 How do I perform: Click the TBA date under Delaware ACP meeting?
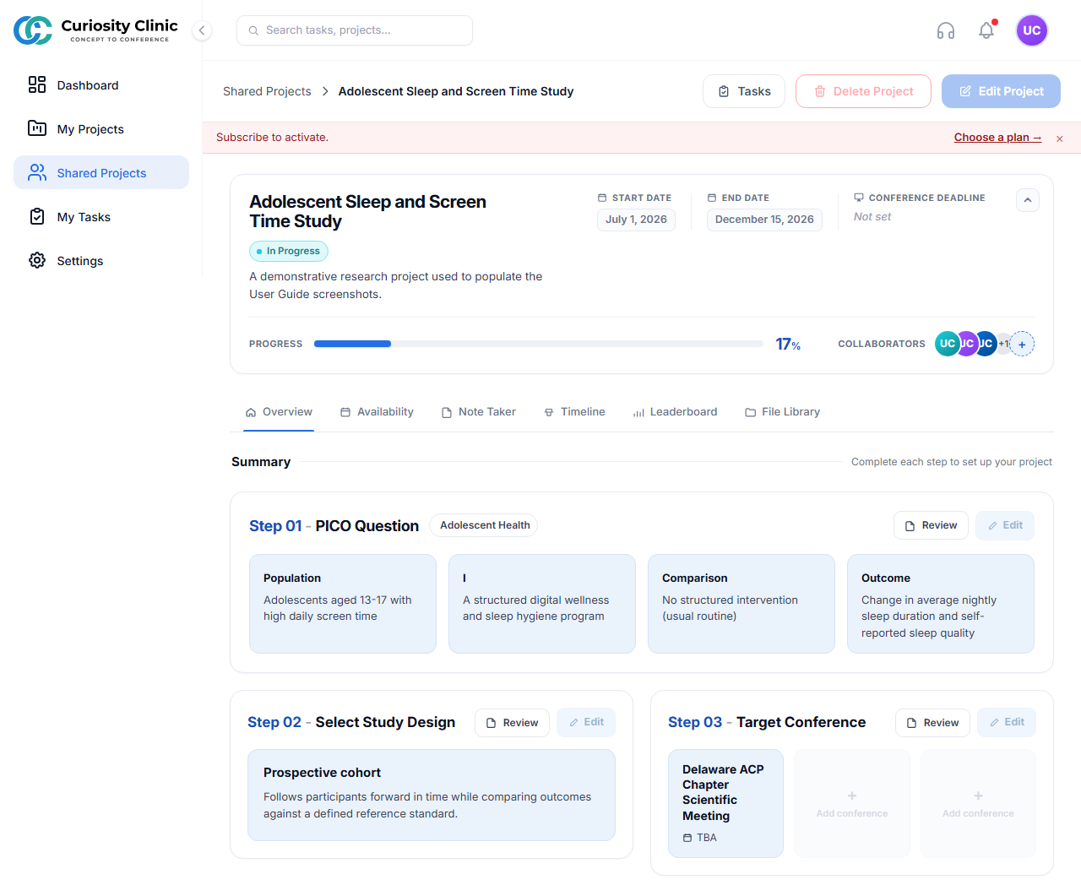click(x=699, y=838)
